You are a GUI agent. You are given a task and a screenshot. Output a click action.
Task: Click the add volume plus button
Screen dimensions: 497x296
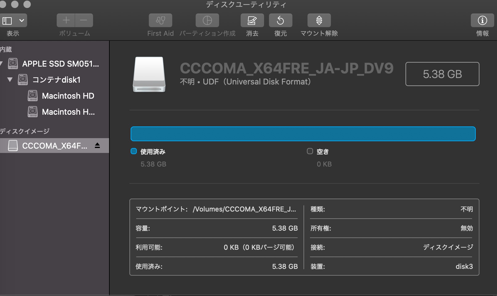(x=66, y=21)
